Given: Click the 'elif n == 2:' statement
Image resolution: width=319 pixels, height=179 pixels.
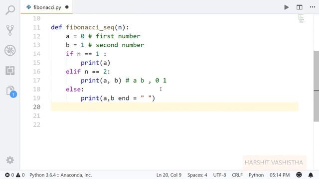Looking at the screenshot, I should tap(88, 72).
